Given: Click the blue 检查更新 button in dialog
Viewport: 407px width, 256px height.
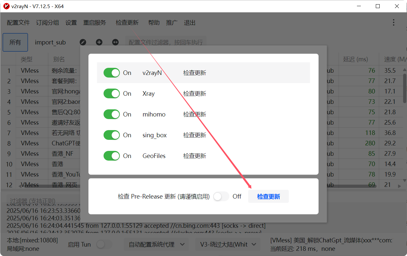Looking at the screenshot, I should (x=269, y=196).
